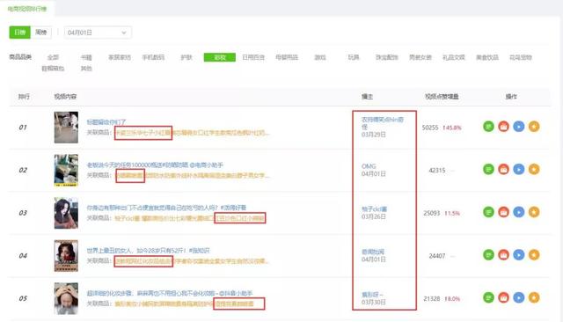The height and width of the screenshot is (322, 563).
Task: Open the rank 02 video title mentioning 100000瓶
Action: point(155,165)
